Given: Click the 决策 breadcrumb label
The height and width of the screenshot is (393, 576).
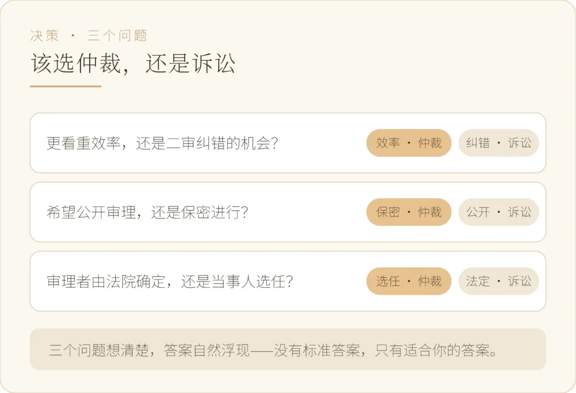Looking at the screenshot, I should click(x=44, y=36).
